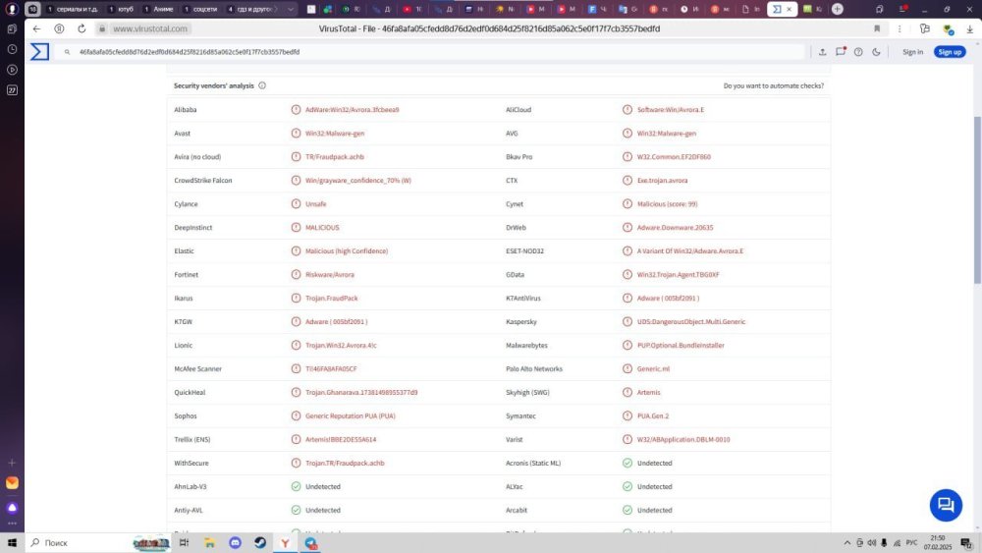
Task: Click the VirusTotal sigma logo
Action: [39, 51]
